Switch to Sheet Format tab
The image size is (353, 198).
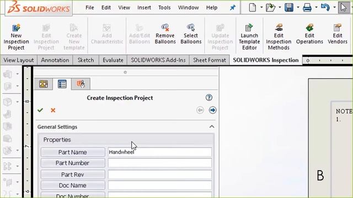pos(210,60)
